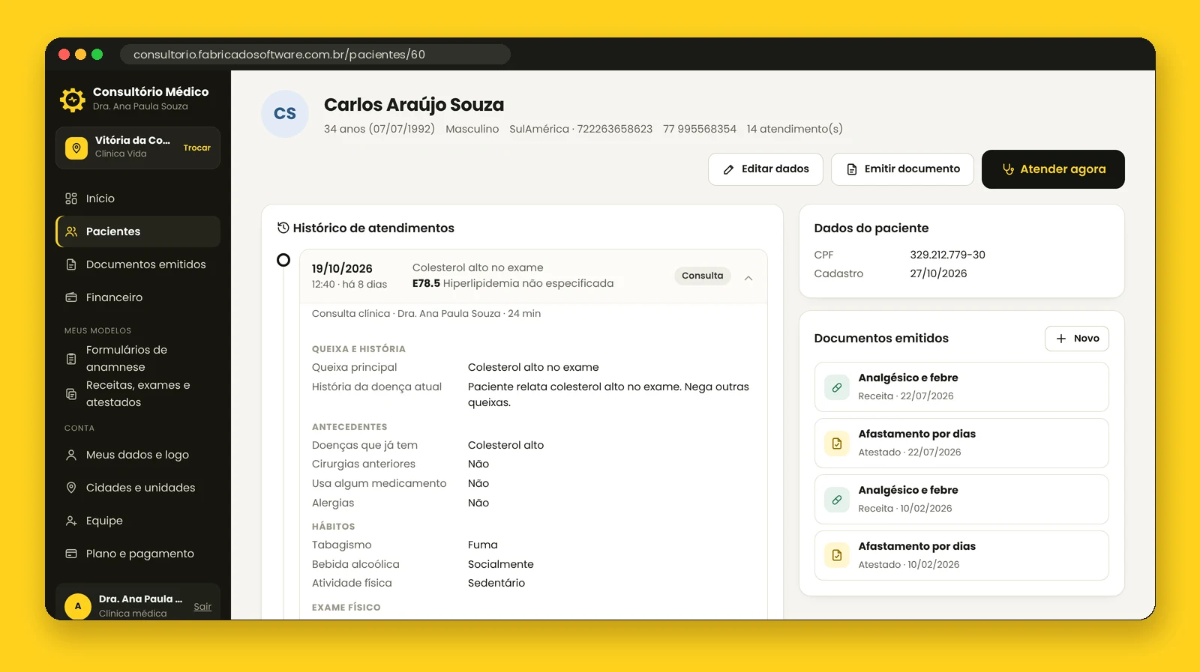
Task: Click the Plano e pagamento card icon
Action: pos(71,554)
